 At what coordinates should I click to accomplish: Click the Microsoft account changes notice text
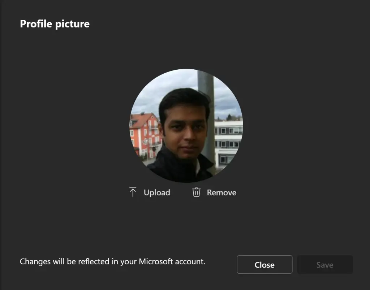[113, 261]
